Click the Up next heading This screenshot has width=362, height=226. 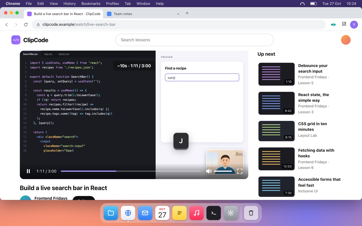point(266,54)
